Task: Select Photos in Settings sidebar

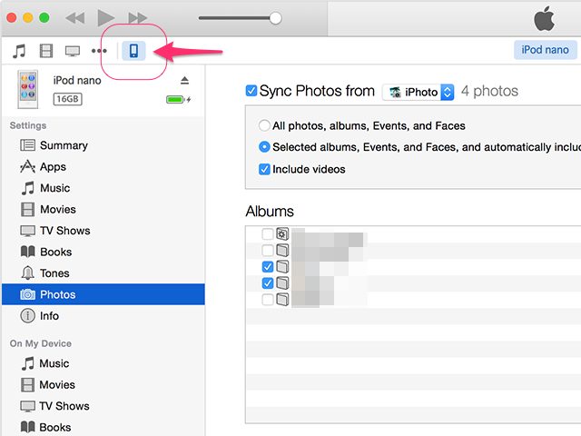Action: [x=103, y=294]
